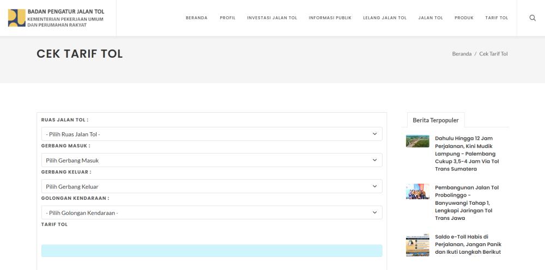This screenshot has height=270, width=545.
Task: Click the BPJT logo emblem
Action: 17,18
